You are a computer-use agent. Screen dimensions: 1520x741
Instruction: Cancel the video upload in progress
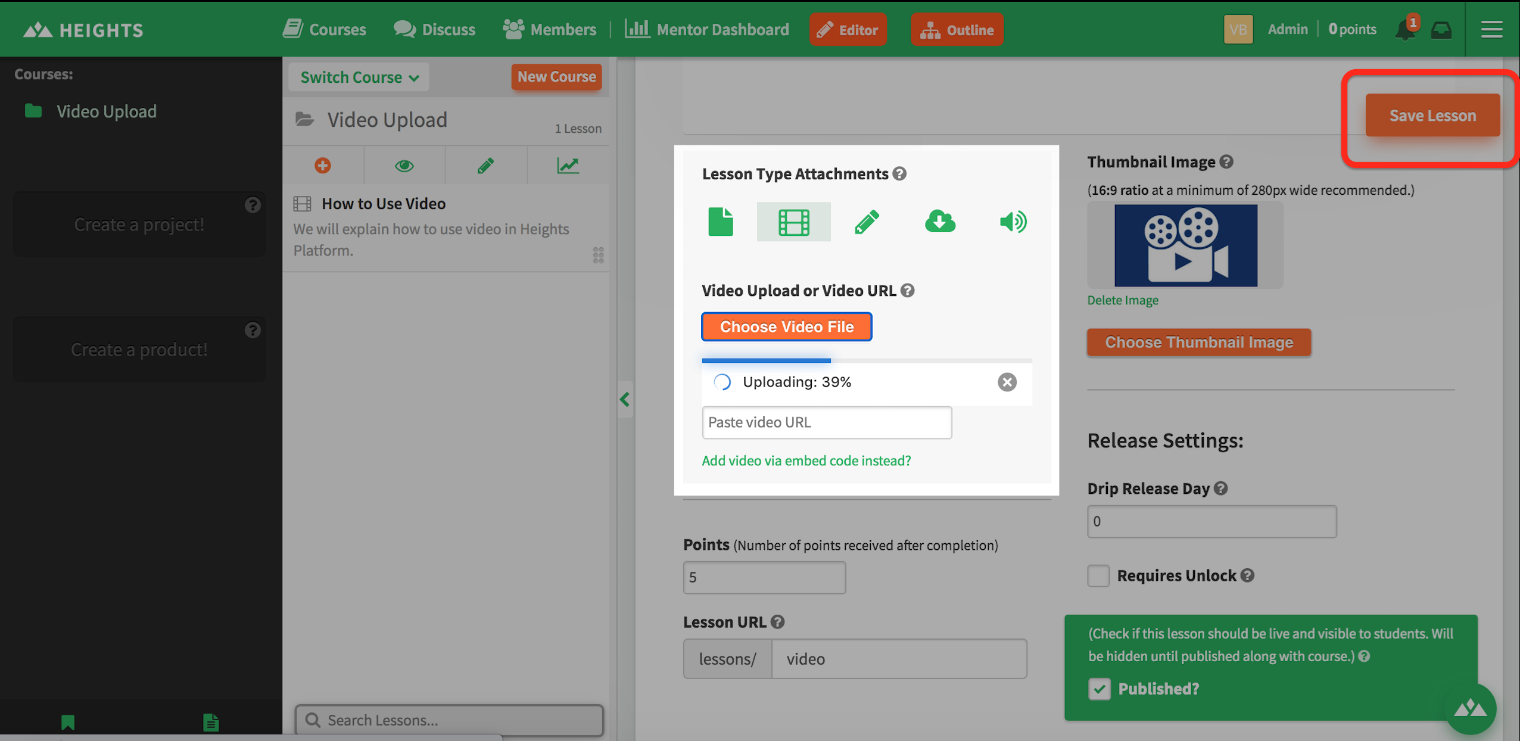[x=1007, y=382]
